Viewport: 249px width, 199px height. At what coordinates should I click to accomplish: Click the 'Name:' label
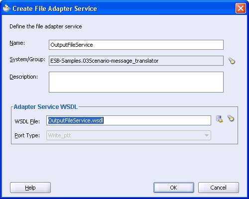coord(17,43)
